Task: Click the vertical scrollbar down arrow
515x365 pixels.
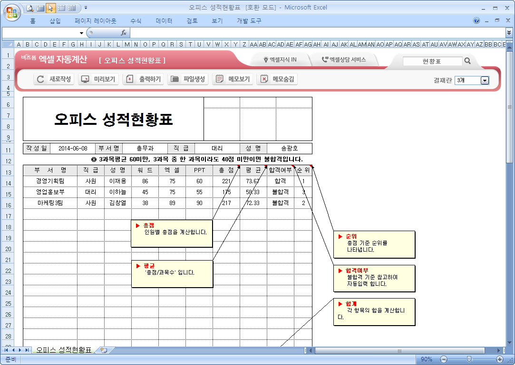Action: point(509,343)
